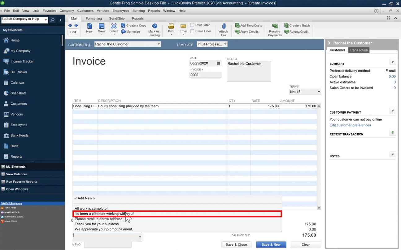Viewport: 401px width, 250px height.
Task: Memorize this invoice
Action: tap(130, 31)
